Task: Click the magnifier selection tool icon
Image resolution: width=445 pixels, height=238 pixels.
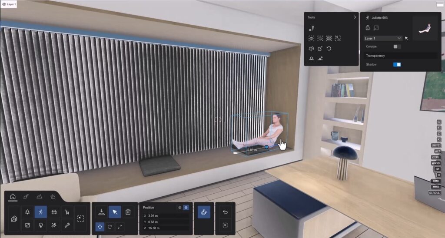Action: click(320, 38)
